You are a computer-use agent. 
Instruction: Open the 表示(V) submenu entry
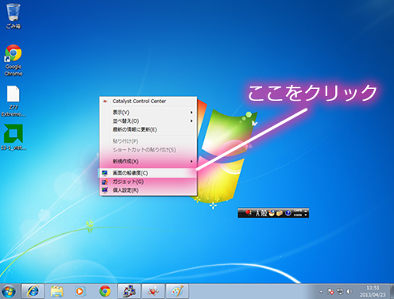pos(148,113)
